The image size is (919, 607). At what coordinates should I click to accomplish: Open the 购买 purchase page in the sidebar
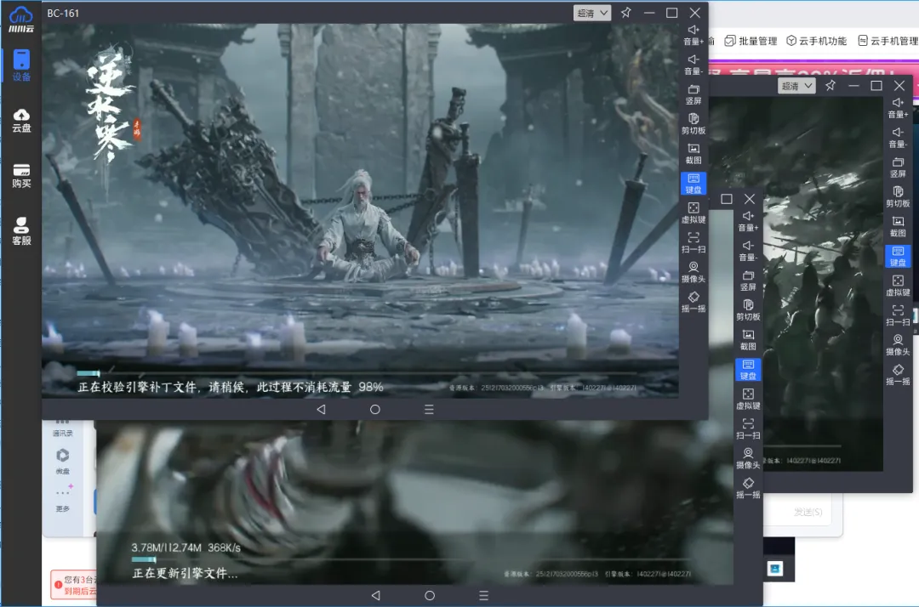pos(21,176)
